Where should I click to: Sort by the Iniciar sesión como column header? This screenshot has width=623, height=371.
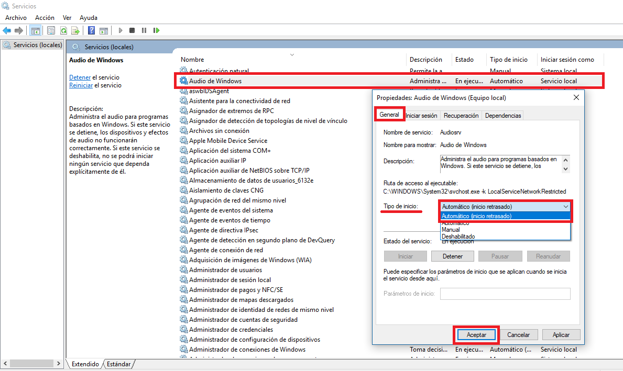point(567,60)
